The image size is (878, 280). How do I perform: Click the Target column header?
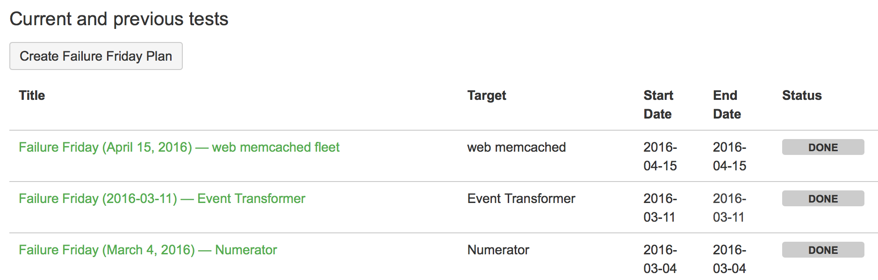tap(487, 95)
